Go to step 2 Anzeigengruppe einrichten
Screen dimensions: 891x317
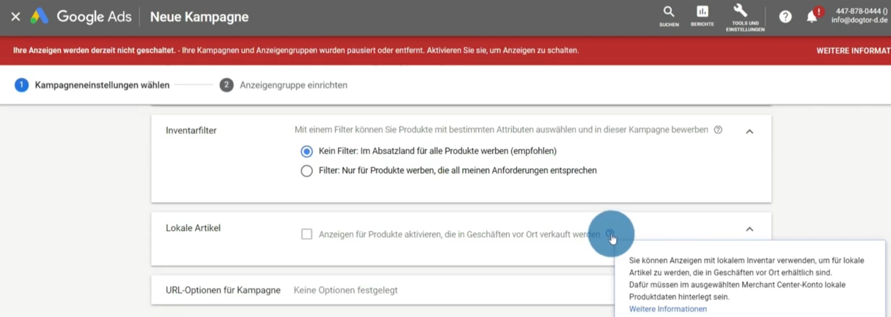(293, 85)
